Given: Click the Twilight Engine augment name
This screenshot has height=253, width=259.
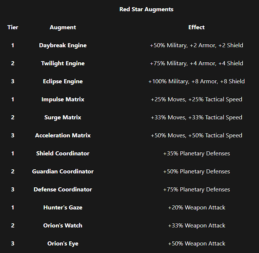Looking at the screenshot, I should point(63,63).
